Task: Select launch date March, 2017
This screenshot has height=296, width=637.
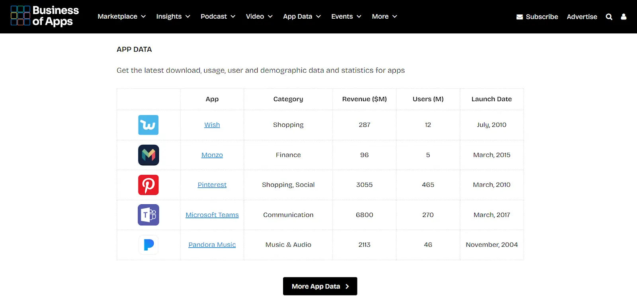Action: click(492, 215)
